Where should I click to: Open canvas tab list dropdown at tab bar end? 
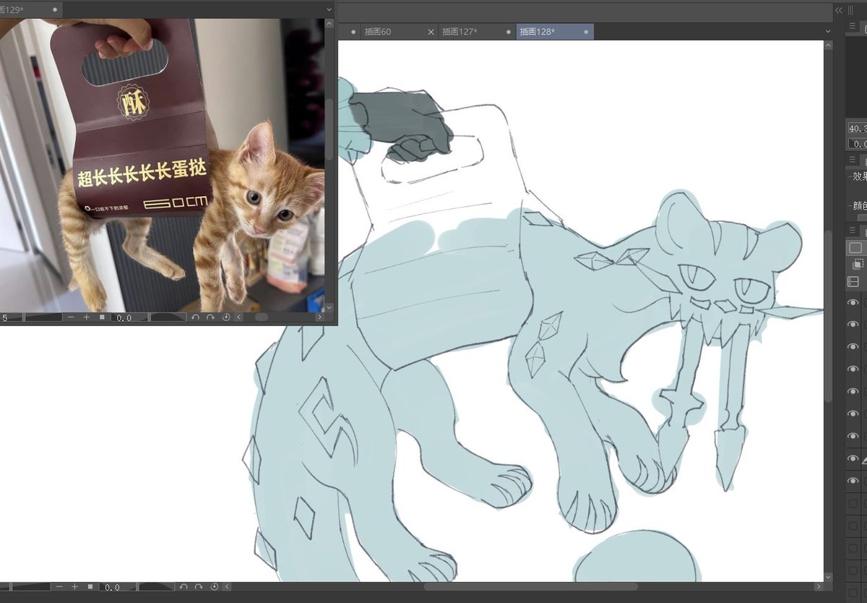click(x=829, y=32)
